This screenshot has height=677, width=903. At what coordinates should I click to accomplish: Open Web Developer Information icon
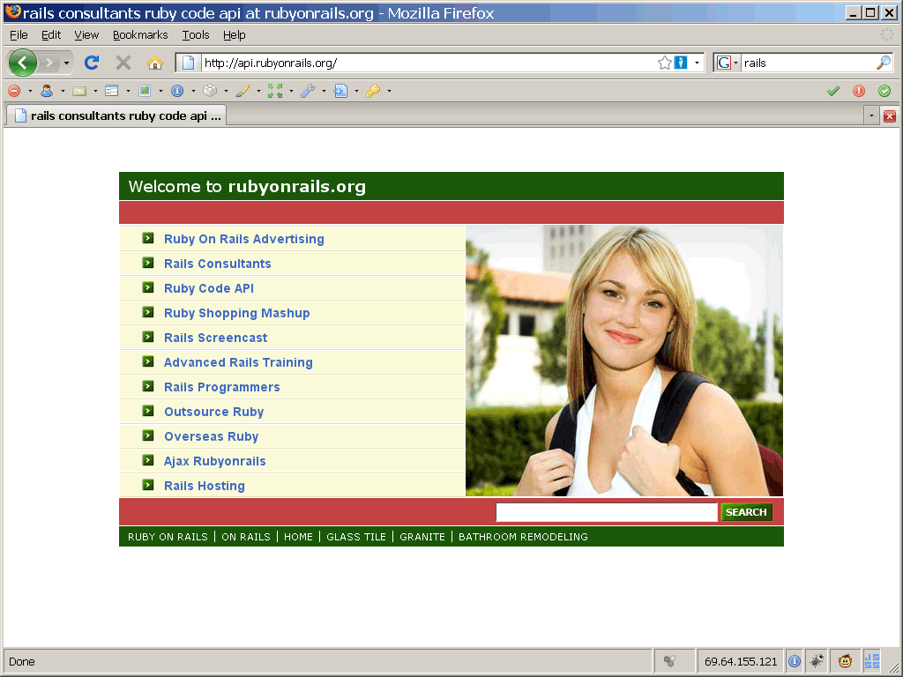pyautogui.click(x=177, y=91)
